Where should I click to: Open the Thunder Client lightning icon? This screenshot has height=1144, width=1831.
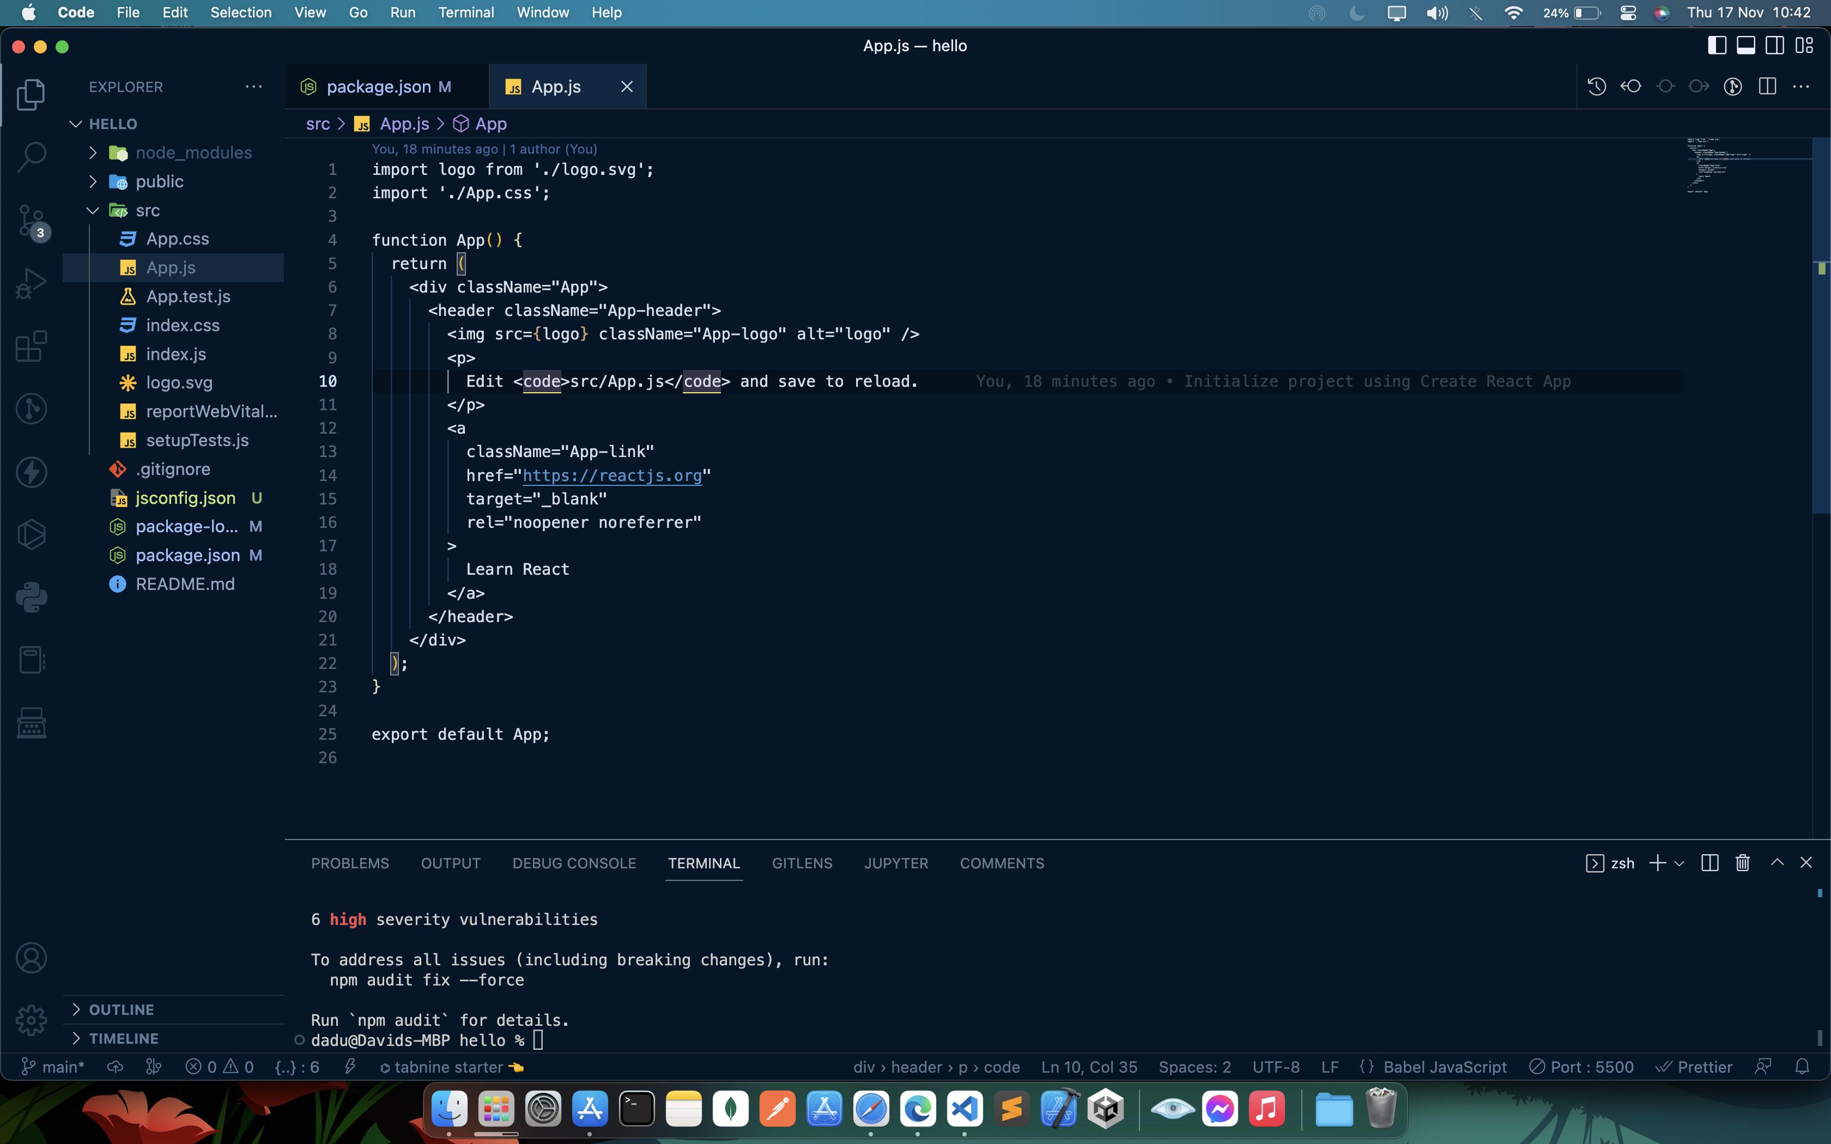tap(31, 472)
